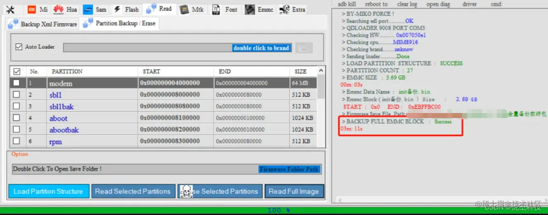Select the sbl1bak partition name
The width and height of the screenshot is (548, 215).
[x=61, y=106]
